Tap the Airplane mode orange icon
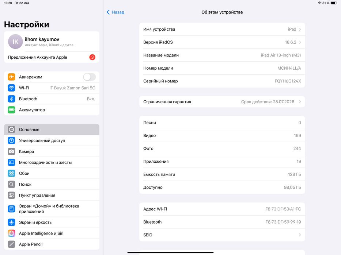Screen dimensions: 341x255 click(x=12, y=77)
